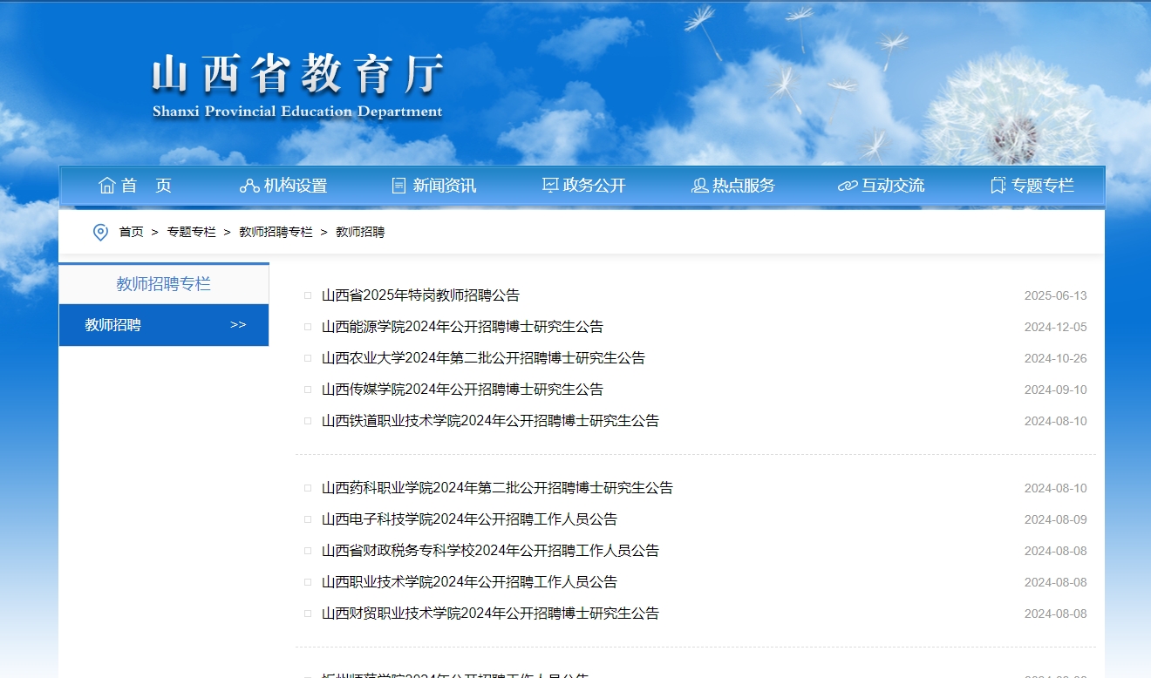Expand 教师招聘 using the >> arrow
Screen dimensions: 1151x678
[237, 324]
